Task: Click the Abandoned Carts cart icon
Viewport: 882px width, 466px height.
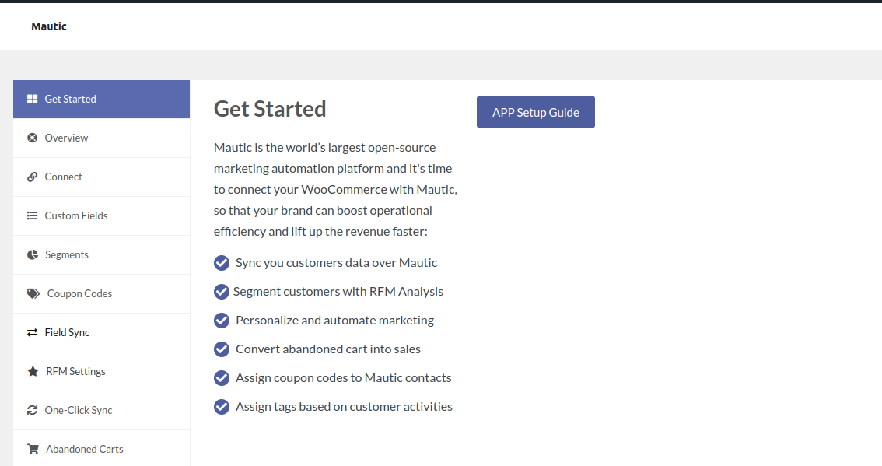Action: pos(33,449)
